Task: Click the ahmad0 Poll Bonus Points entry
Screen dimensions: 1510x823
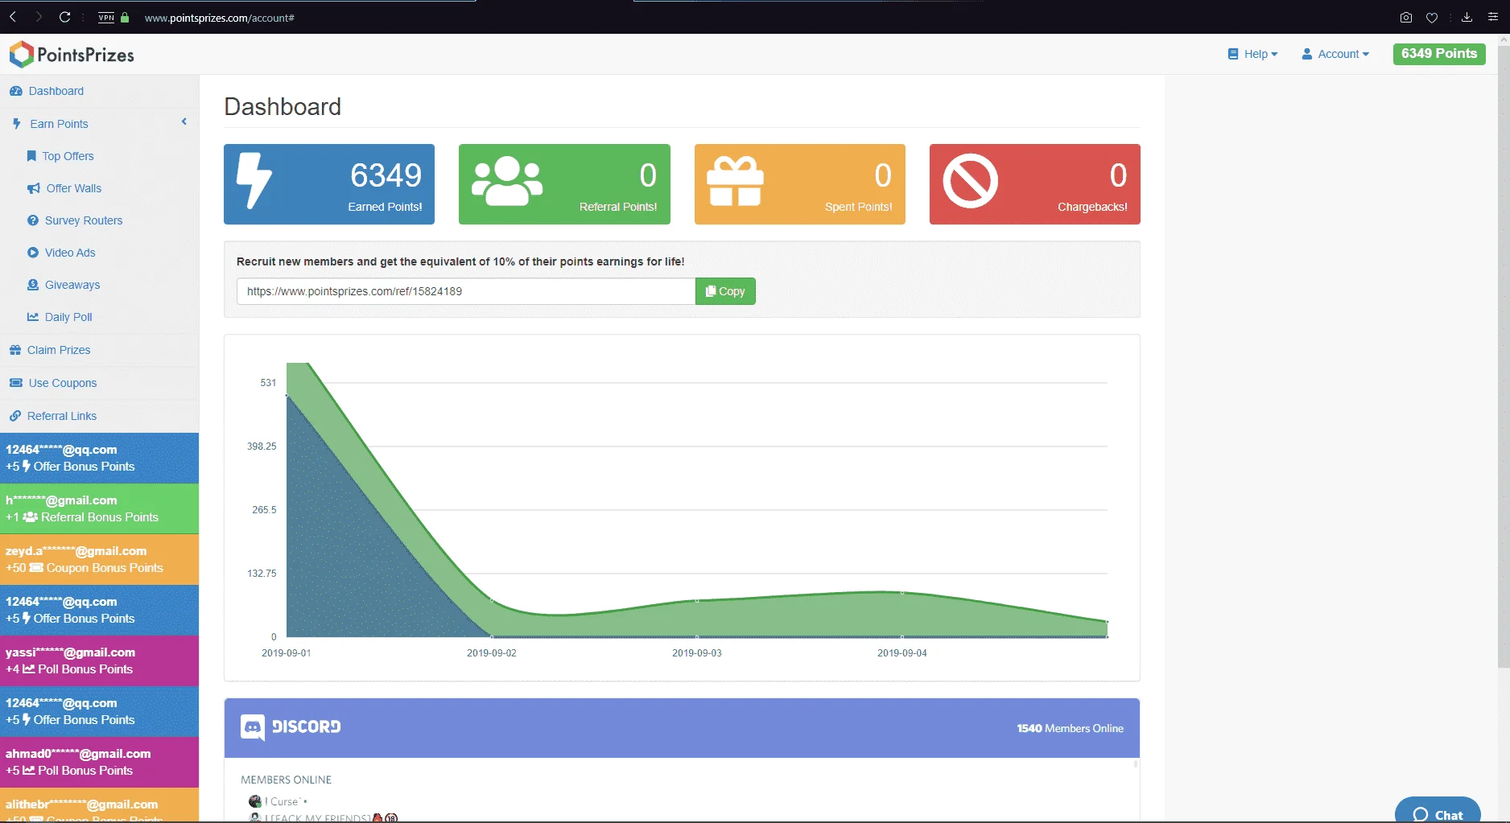Action: coord(99,762)
